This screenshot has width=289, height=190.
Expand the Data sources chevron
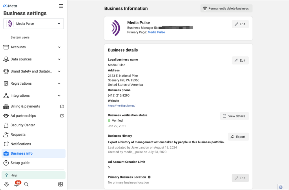[x=59, y=59]
